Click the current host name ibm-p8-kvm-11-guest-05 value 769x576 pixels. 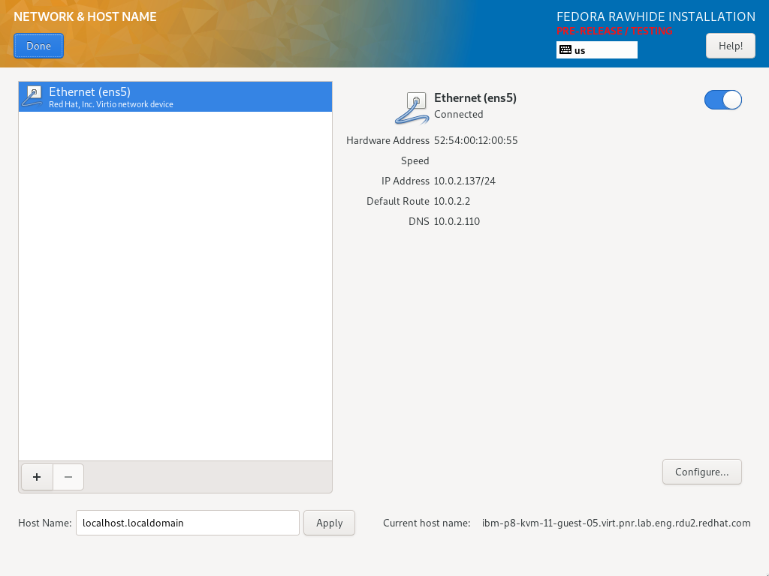pos(616,523)
